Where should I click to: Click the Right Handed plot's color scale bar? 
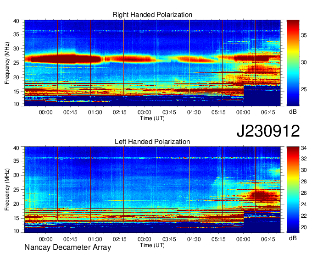click(293, 63)
